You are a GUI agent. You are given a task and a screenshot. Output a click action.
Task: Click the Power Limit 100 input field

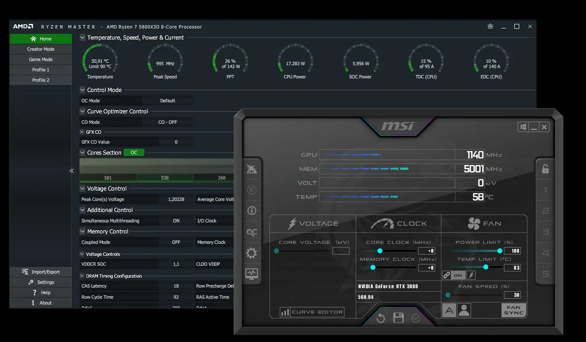click(x=512, y=251)
